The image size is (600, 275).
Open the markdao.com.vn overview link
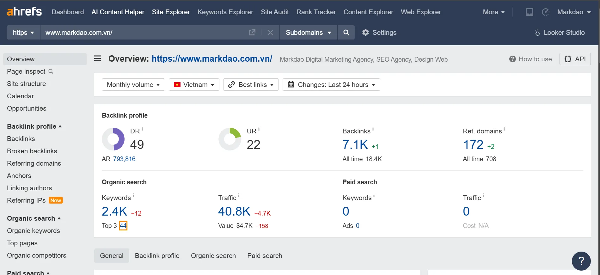[x=212, y=59]
